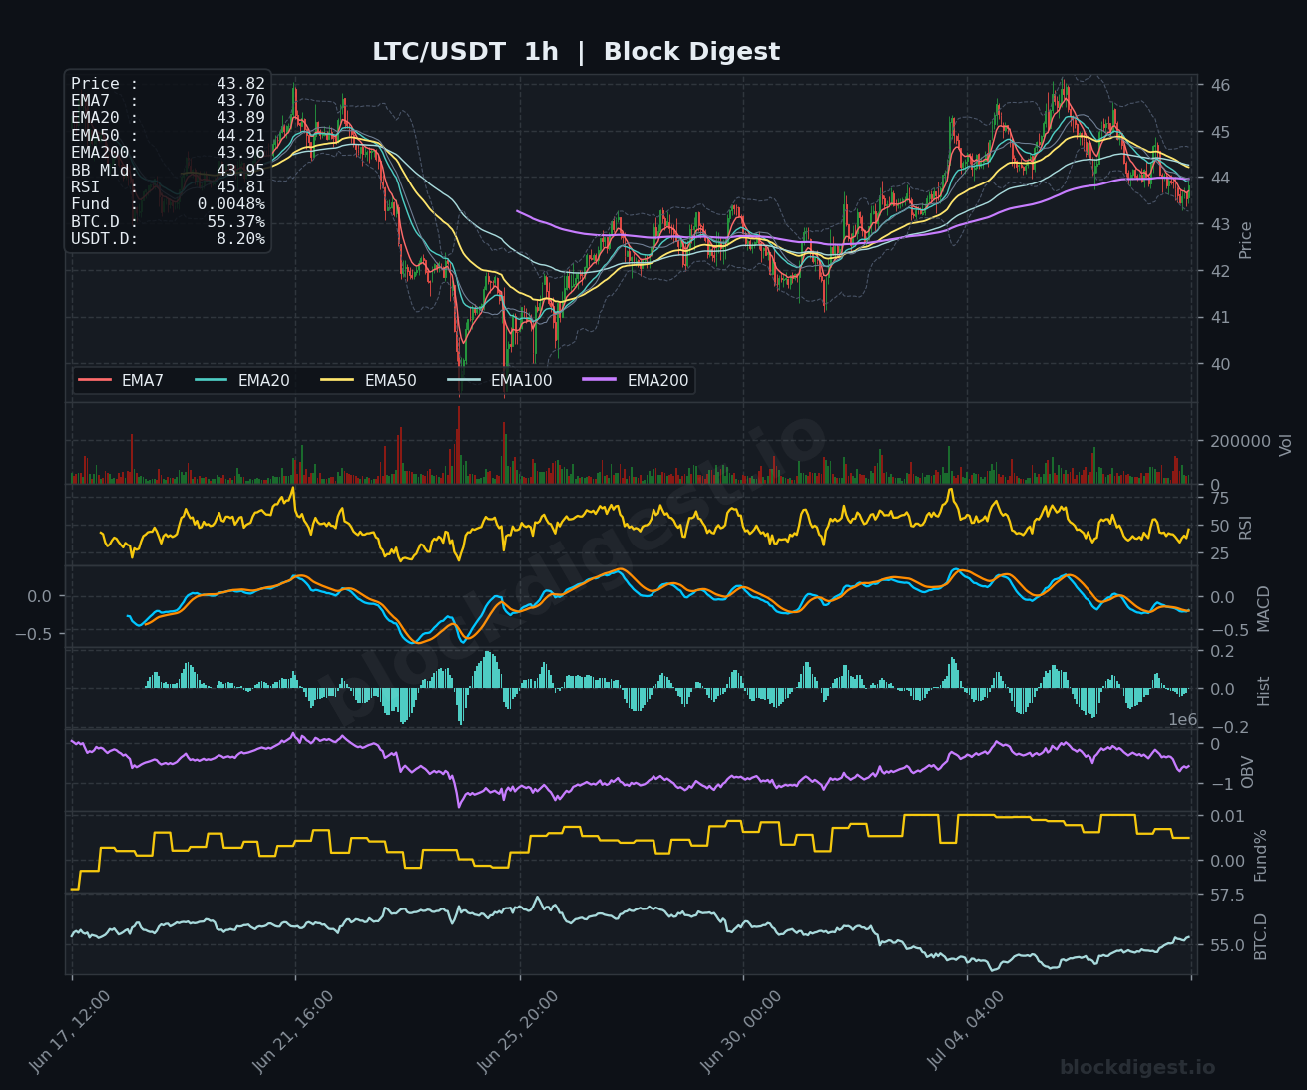Click the Jun 30, 00:00 date label

741,1031
